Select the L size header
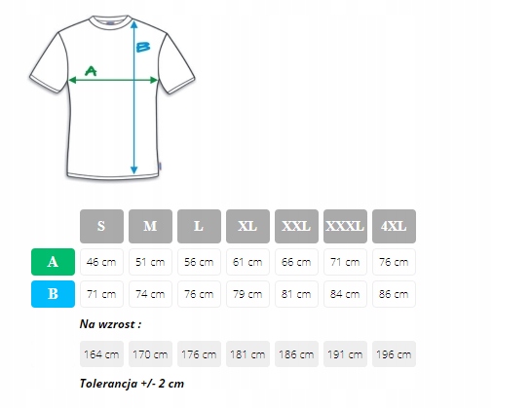This screenshot has width=531, height=408. 199,226
